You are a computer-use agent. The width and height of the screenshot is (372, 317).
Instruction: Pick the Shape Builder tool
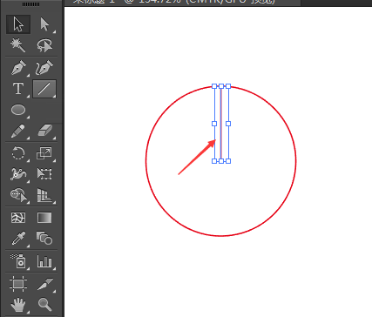pos(18,195)
